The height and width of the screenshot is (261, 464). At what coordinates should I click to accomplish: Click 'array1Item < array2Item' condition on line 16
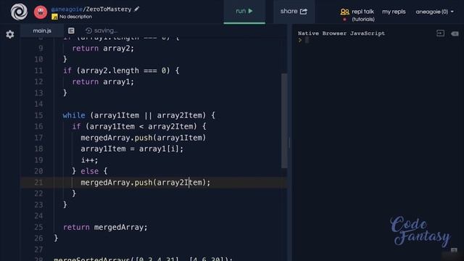click(x=141, y=126)
